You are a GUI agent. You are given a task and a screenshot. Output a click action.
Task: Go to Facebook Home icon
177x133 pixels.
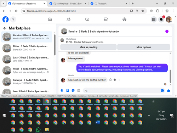tap(50, 20)
